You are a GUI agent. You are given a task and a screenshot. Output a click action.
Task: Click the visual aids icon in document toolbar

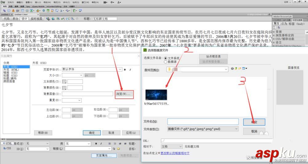72,19
